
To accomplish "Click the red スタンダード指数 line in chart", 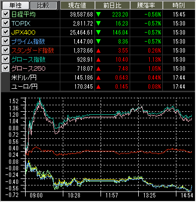I will point(101,151).
